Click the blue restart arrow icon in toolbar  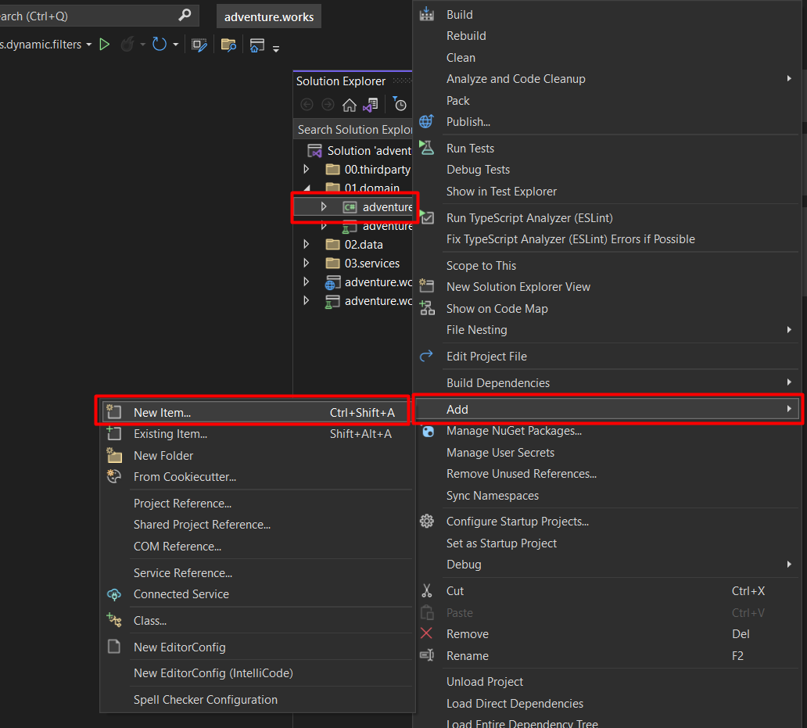click(160, 45)
